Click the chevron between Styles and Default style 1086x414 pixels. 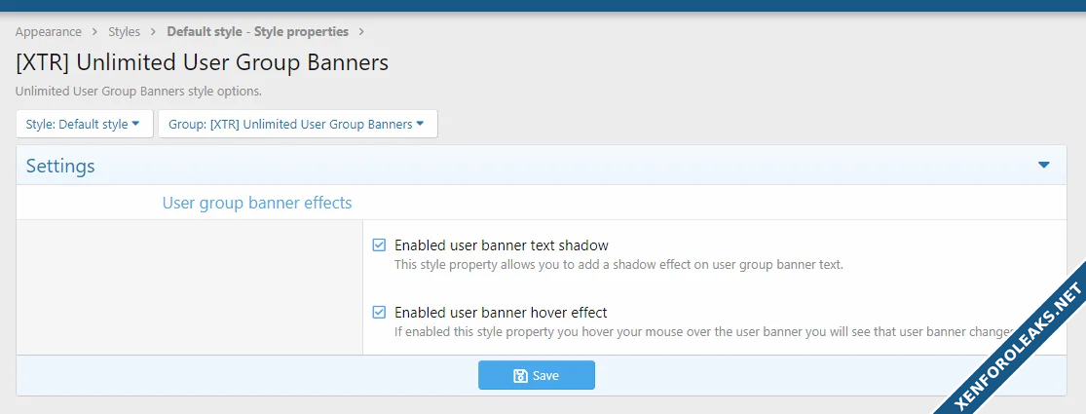click(154, 32)
